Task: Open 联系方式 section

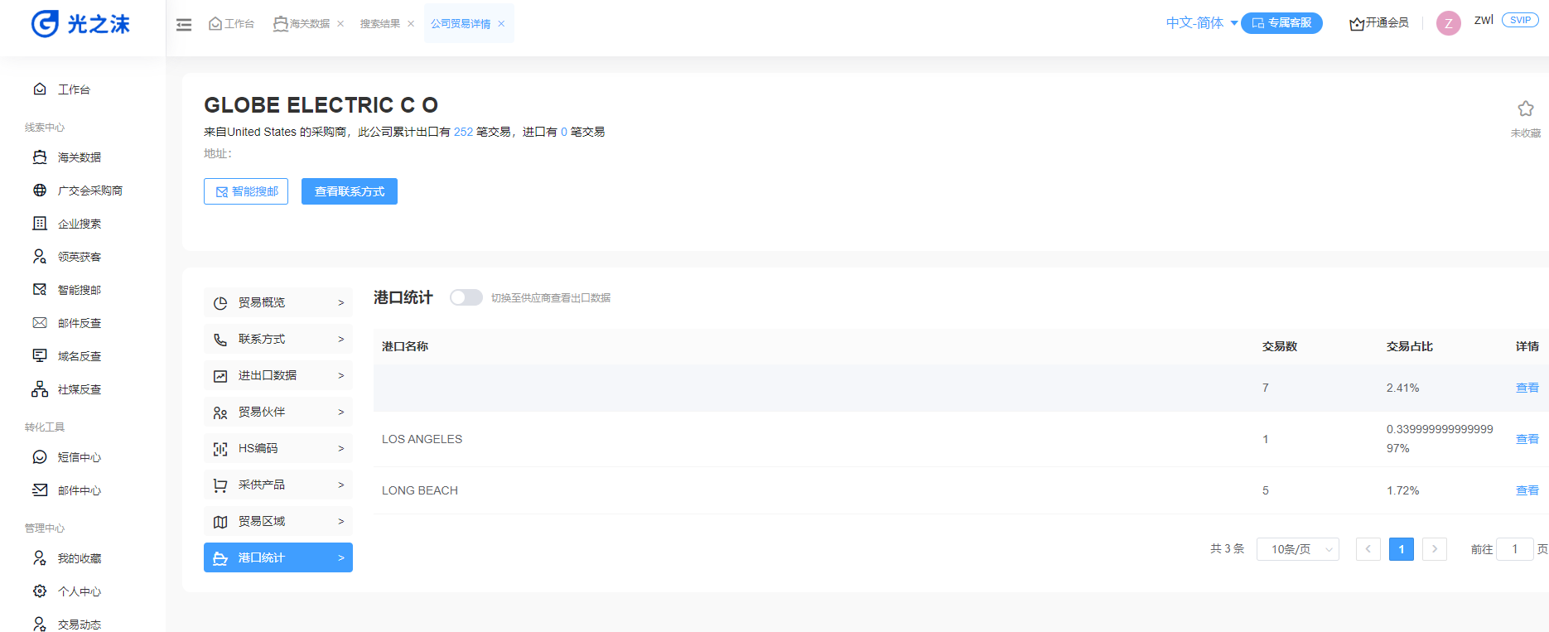Action: pyautogui.click(x=278, y=339)
